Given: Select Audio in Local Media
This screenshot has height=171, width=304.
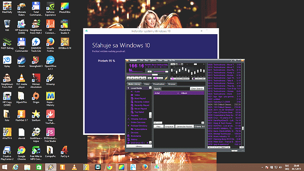Looking at the screenshot, I should (x=137, y=92).
